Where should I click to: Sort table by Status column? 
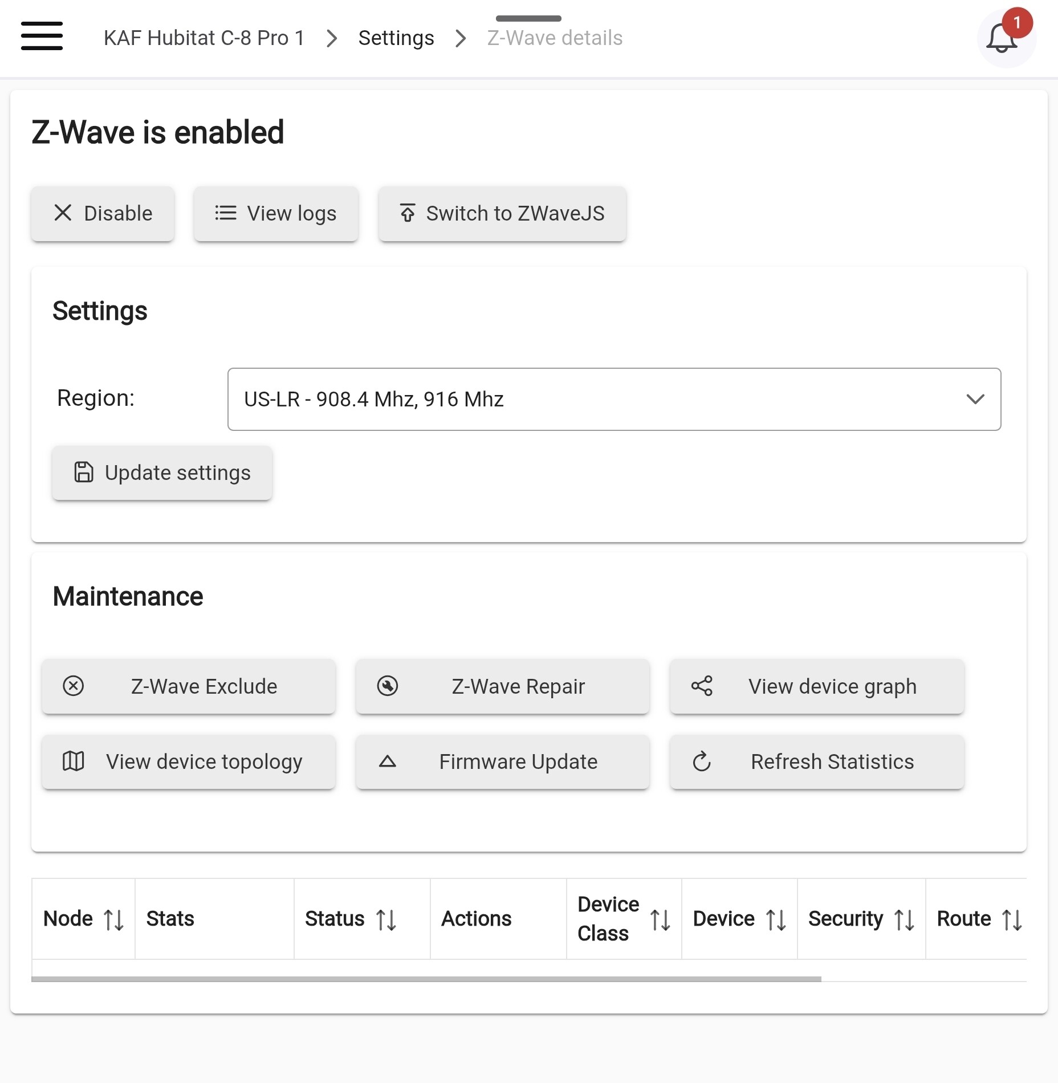(386, 920)
